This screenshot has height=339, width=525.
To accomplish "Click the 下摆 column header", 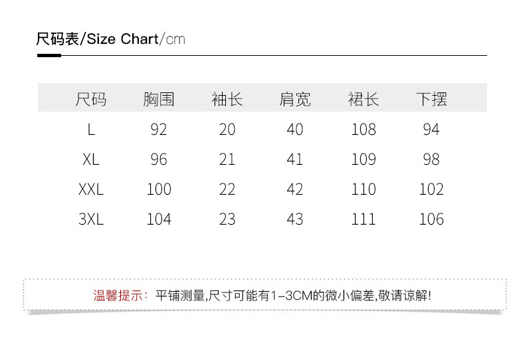I will pyautogui.click(x=431, y=100).
